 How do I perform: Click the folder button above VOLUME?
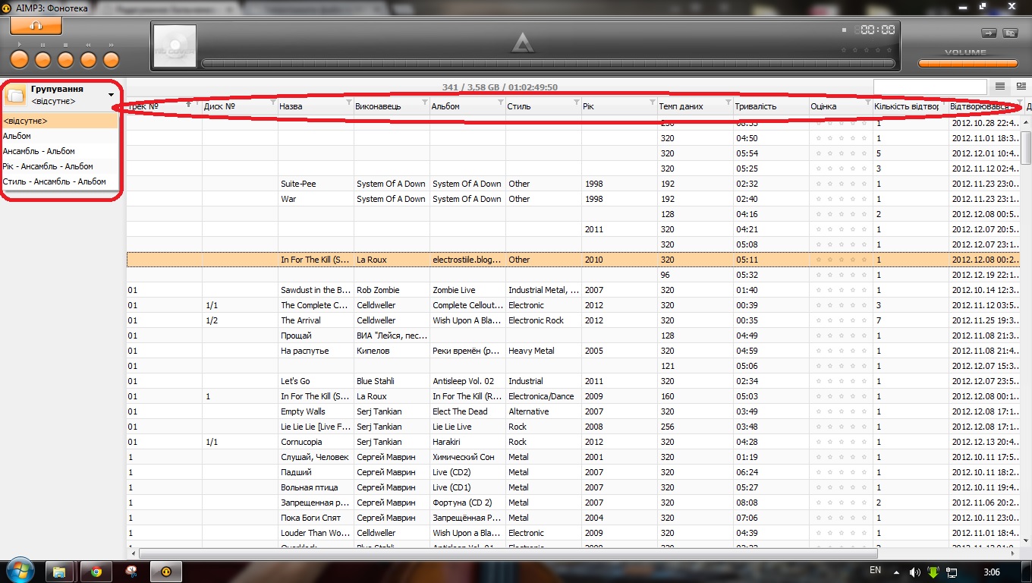[1010, 33]
